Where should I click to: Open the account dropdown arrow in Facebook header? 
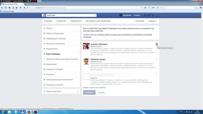point(158,16)
